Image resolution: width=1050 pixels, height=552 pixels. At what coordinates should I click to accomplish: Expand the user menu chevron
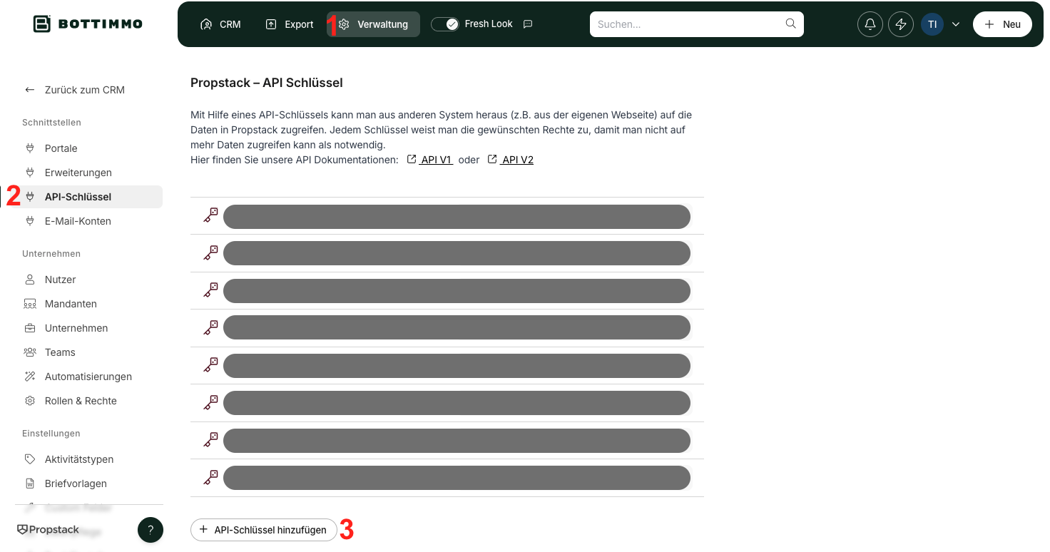[956, 24]
